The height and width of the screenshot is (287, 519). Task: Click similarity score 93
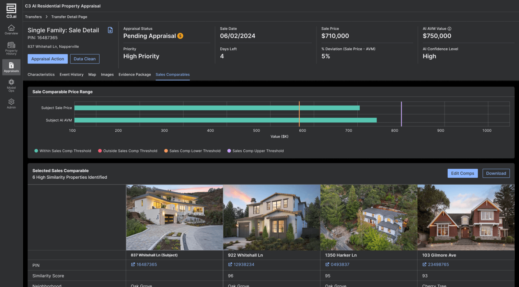coord(425,276)
